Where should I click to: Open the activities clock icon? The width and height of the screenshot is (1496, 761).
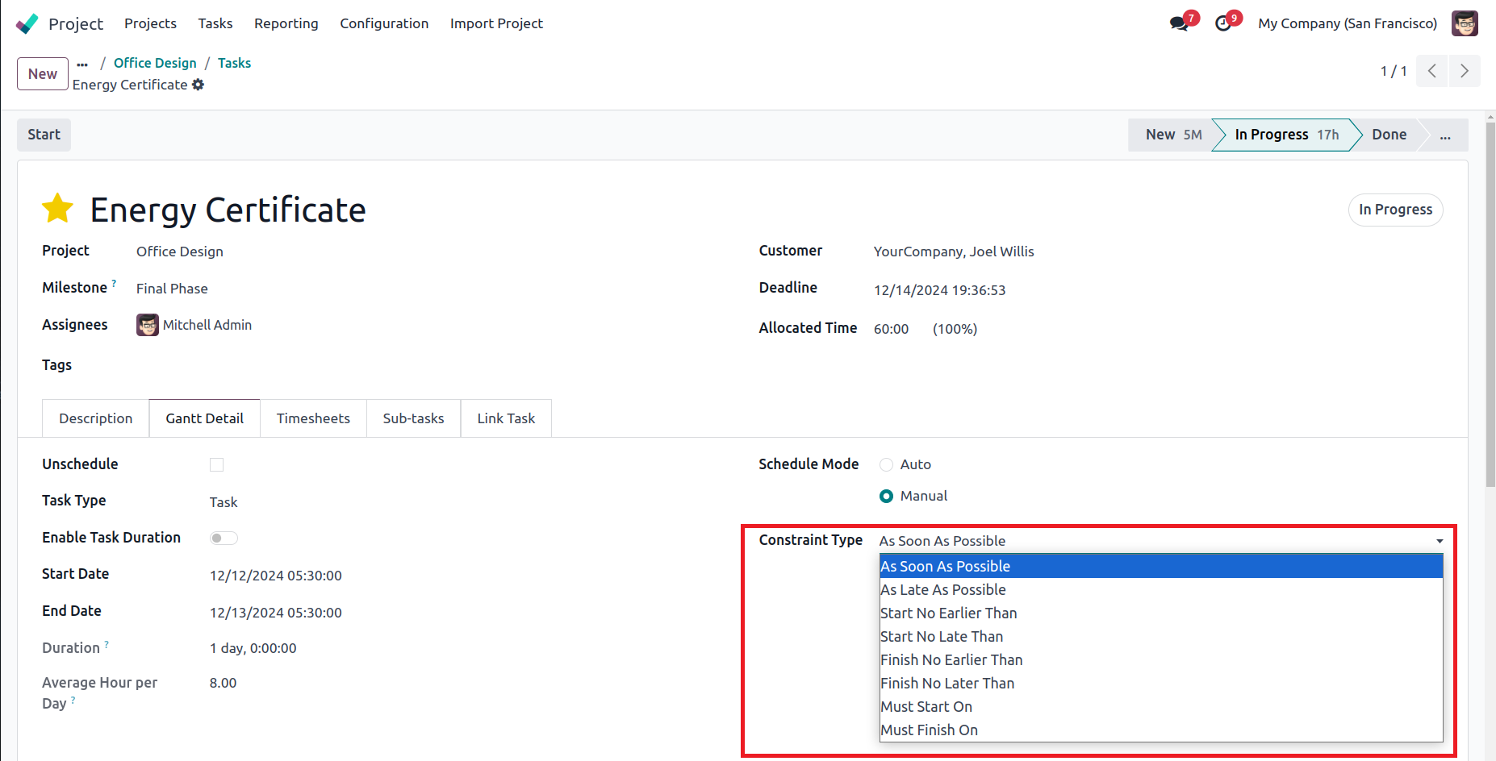click(x=1223, y=23)
